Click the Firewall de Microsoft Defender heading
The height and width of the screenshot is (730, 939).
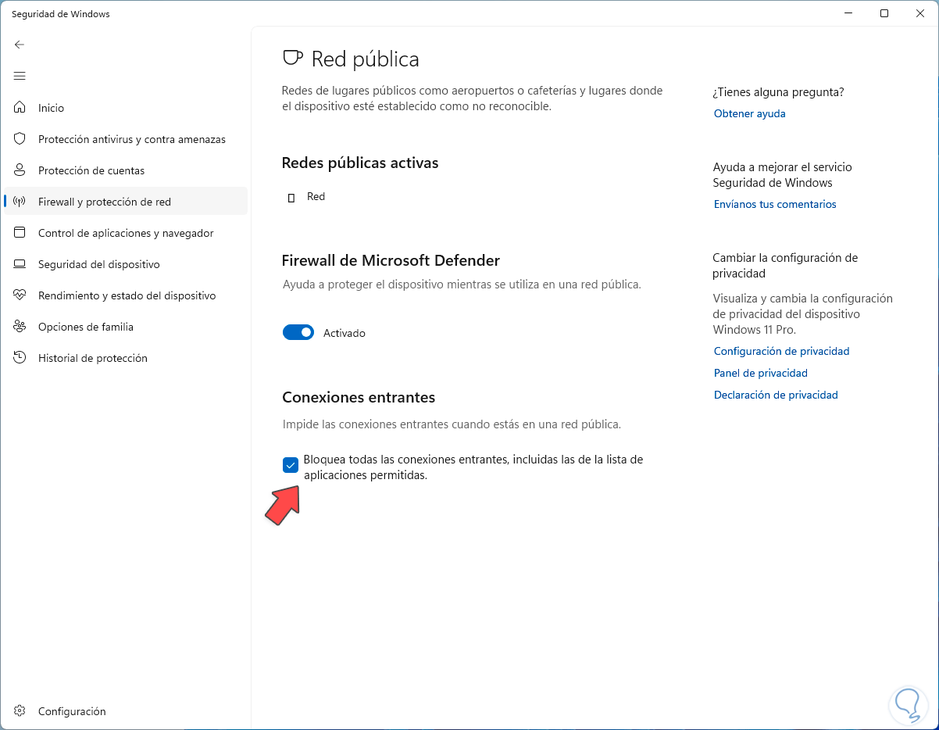(391, 260)
